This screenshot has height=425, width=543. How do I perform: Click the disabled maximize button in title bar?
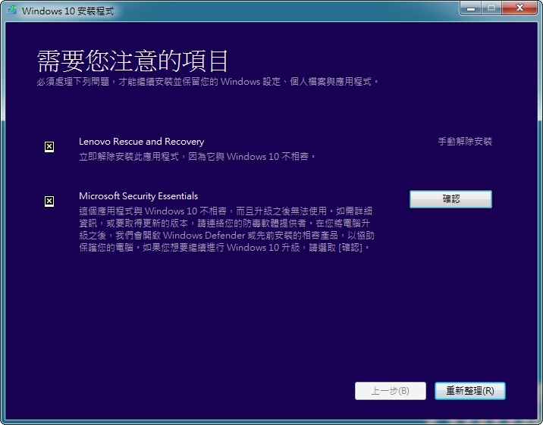491,8
